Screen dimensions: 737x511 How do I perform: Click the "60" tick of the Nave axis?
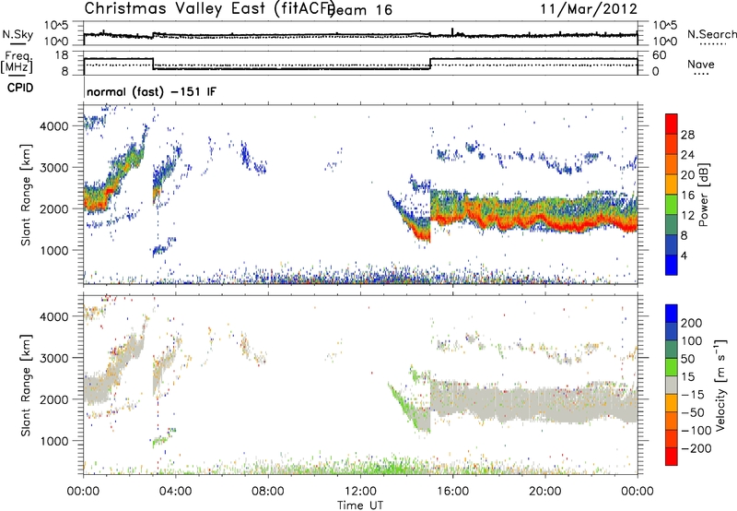660,55
